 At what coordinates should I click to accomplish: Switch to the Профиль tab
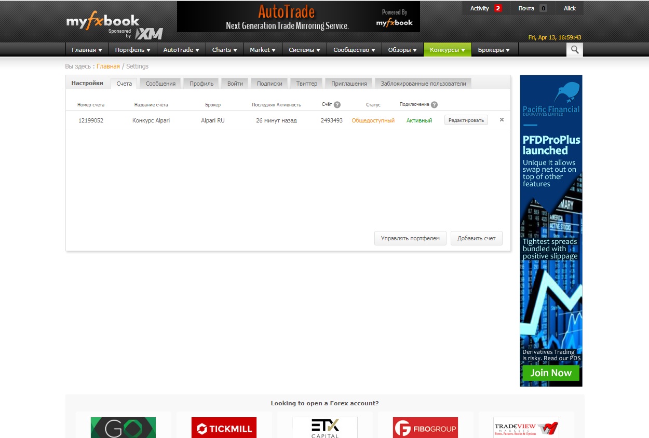(201, 84)
